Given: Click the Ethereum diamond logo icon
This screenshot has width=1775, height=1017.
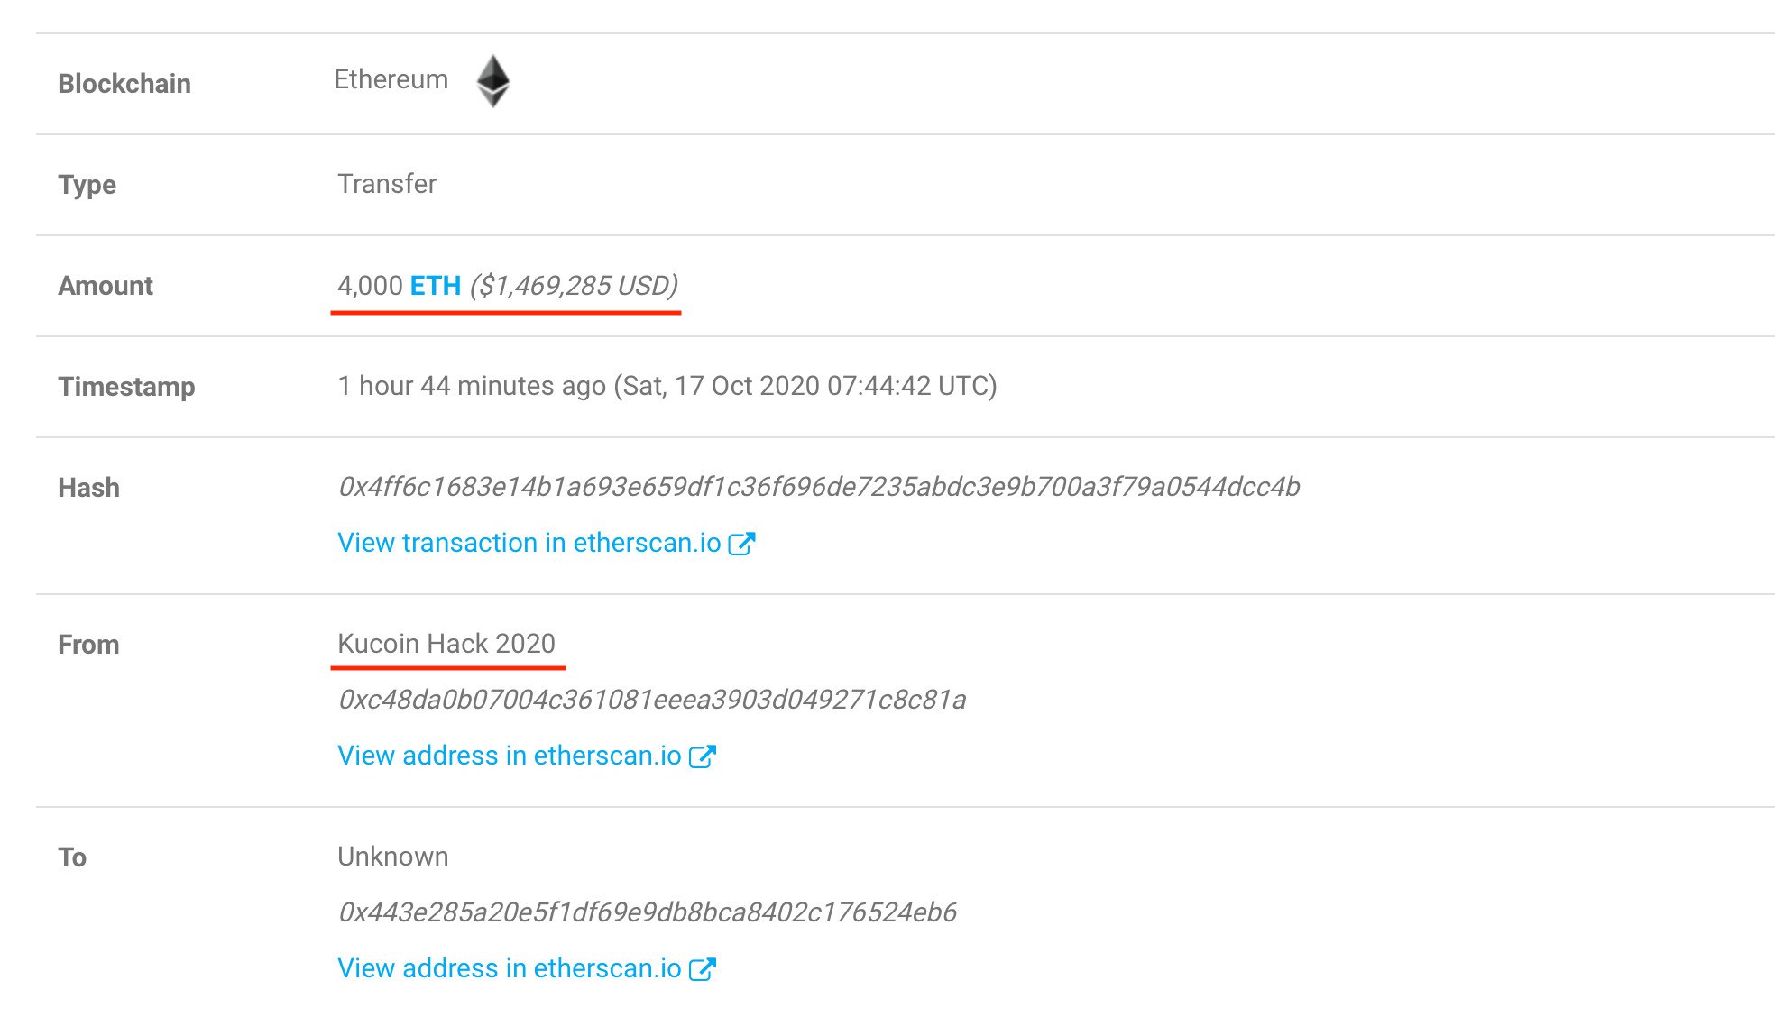Looking at the screenshot, I should coord(492,81).
